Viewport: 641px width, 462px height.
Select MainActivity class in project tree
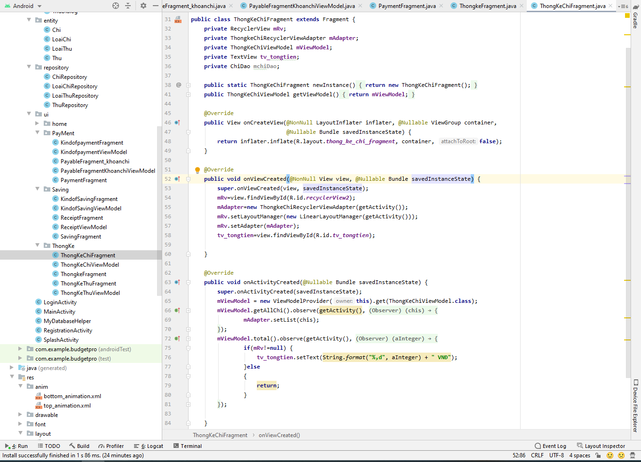59,311
